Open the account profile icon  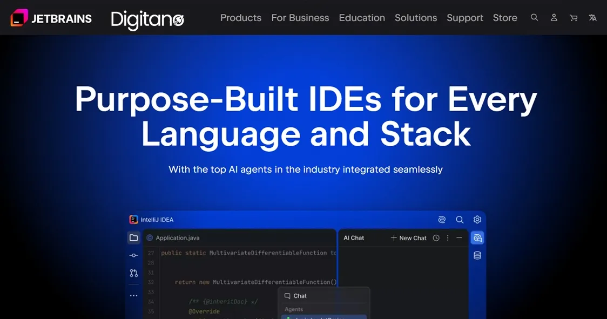point(554,17)
